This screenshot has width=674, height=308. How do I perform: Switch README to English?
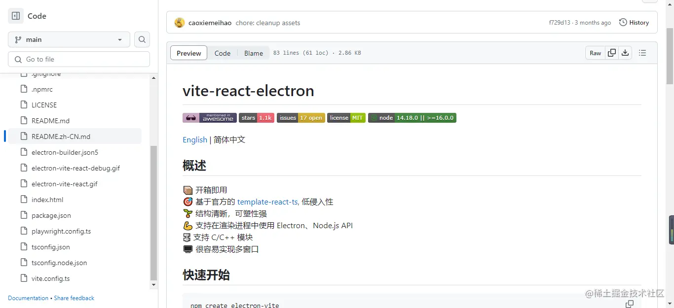tap(195, 139)
